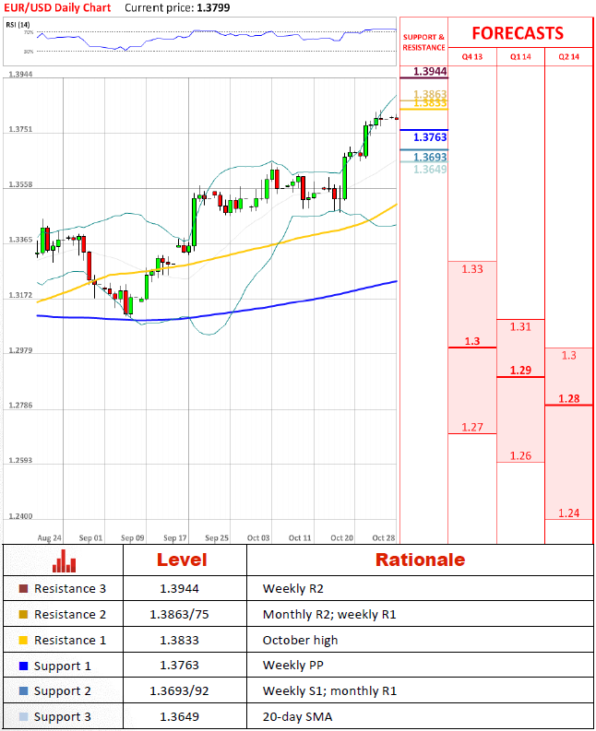This screenshot has width=596, height=731.
Task: Select the Weekly PP rationale cell
Action: click(x=289, y=666)
